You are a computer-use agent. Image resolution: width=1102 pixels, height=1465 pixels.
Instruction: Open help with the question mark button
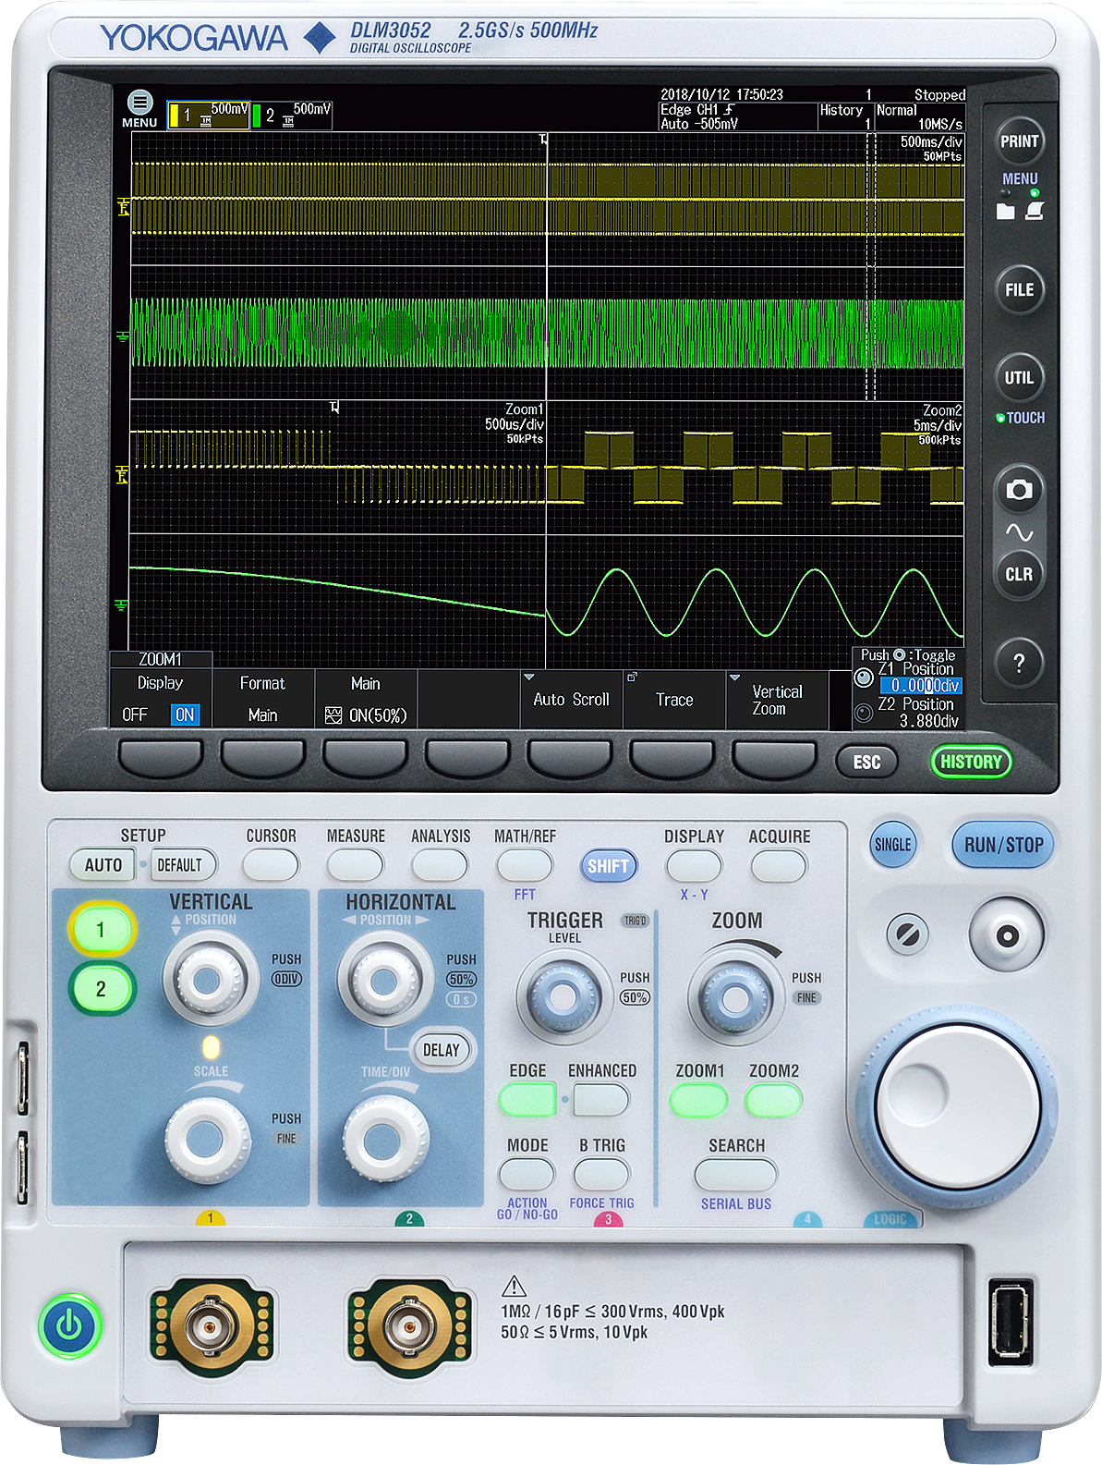point(1019,662)
